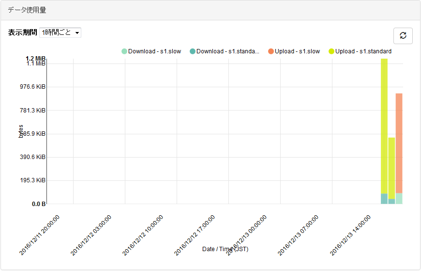Viewport: 421px width, 271px height.
Task: Open the 1時間ごと display period dropdown
Action: [x=60, y=33]
